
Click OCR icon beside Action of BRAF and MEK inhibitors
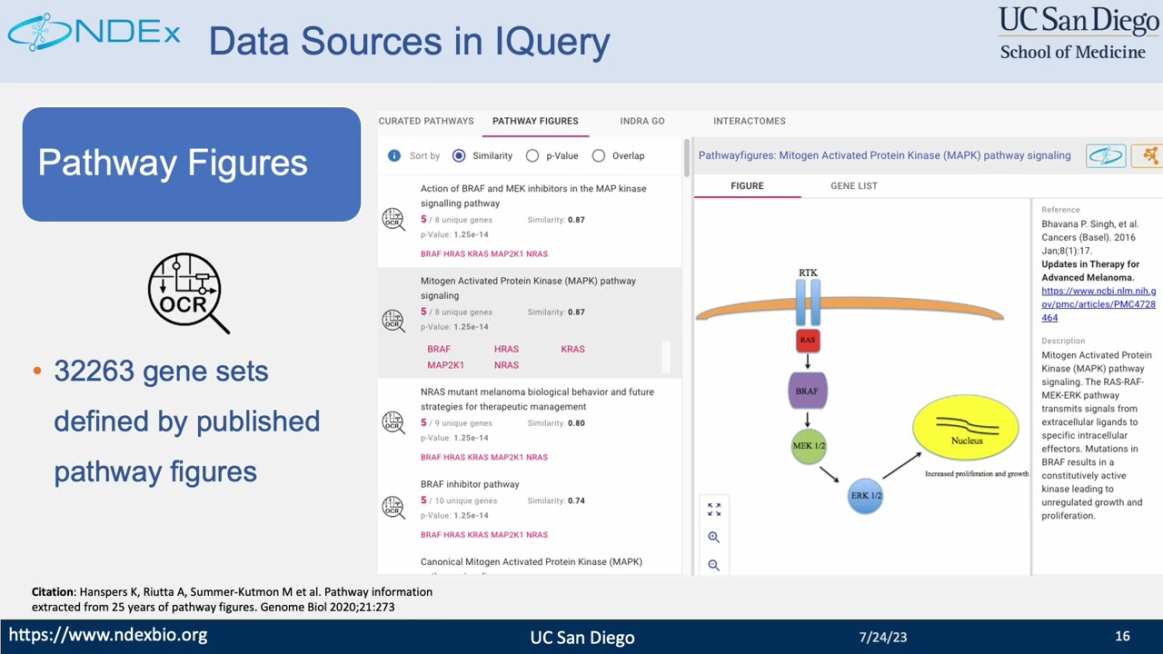click(393, 218)
